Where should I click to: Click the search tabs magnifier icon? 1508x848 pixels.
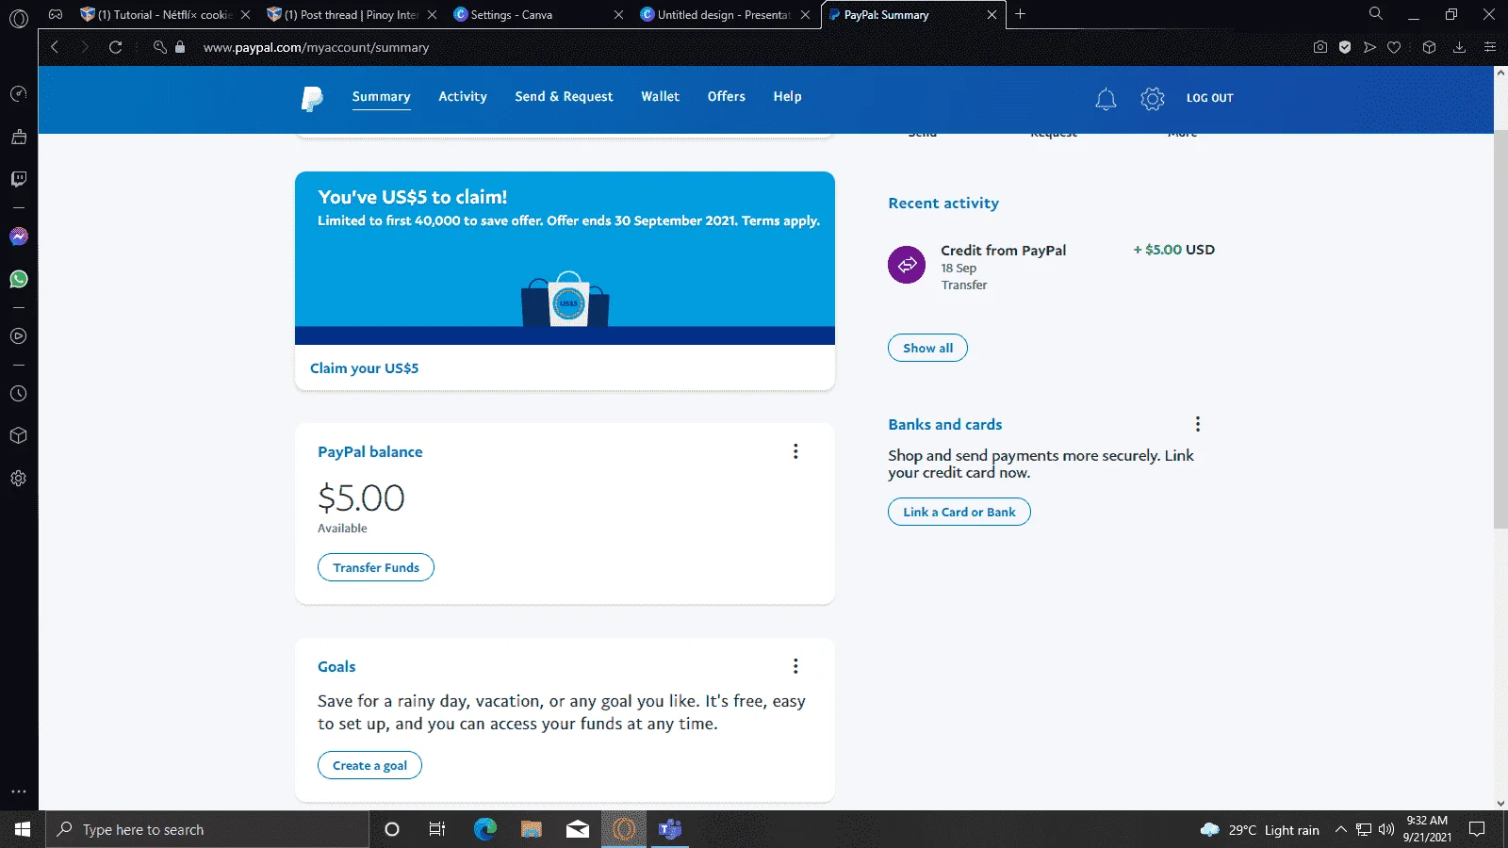(1376, 14)
